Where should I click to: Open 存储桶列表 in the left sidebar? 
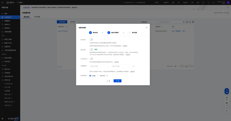(x=8, y=17)
